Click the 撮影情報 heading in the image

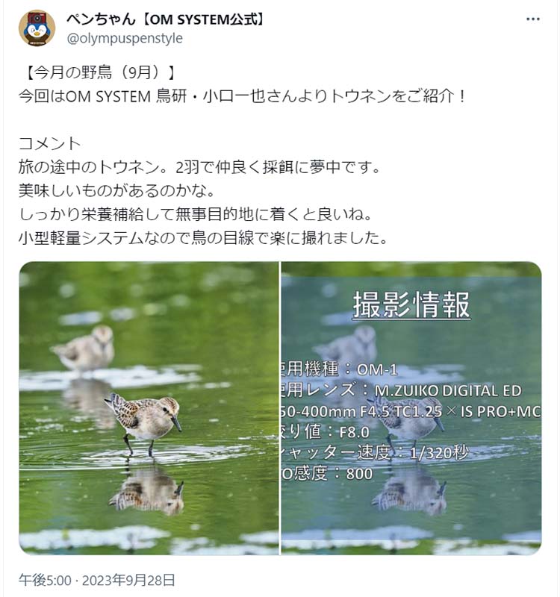pyautogui.click(x=411, y=304)
